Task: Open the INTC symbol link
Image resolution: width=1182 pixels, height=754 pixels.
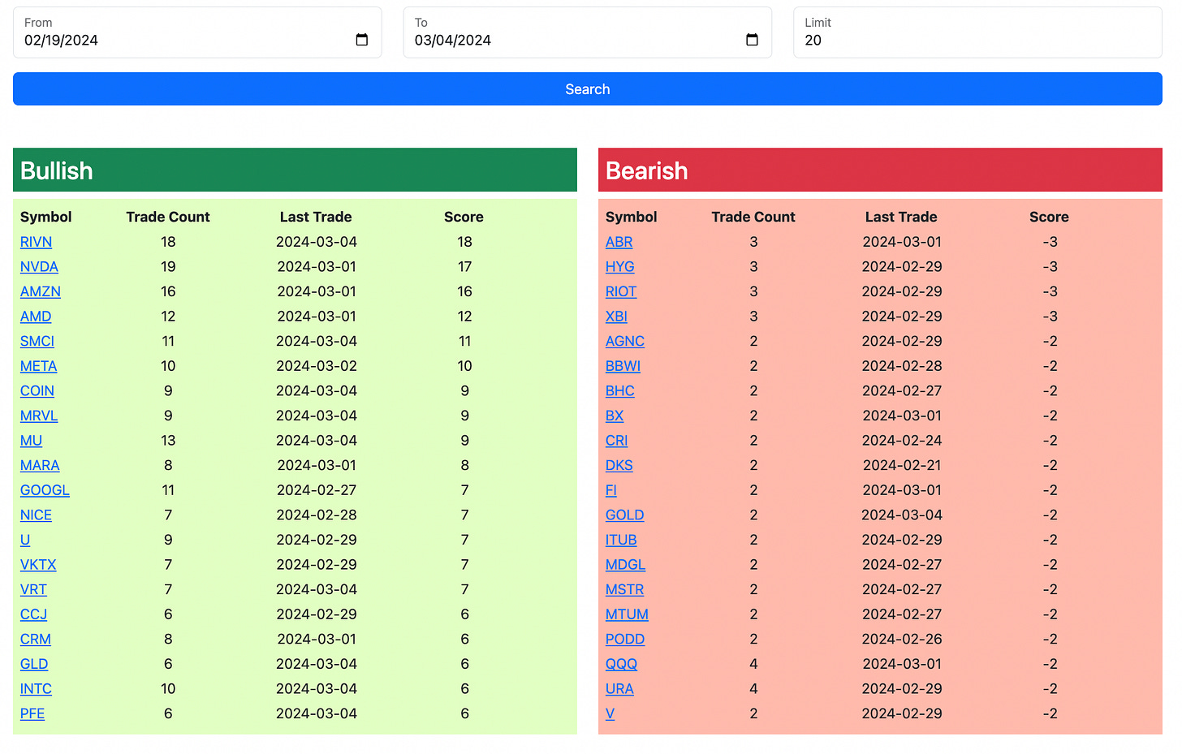Action: pyautogui.click(x=36, y=689)
